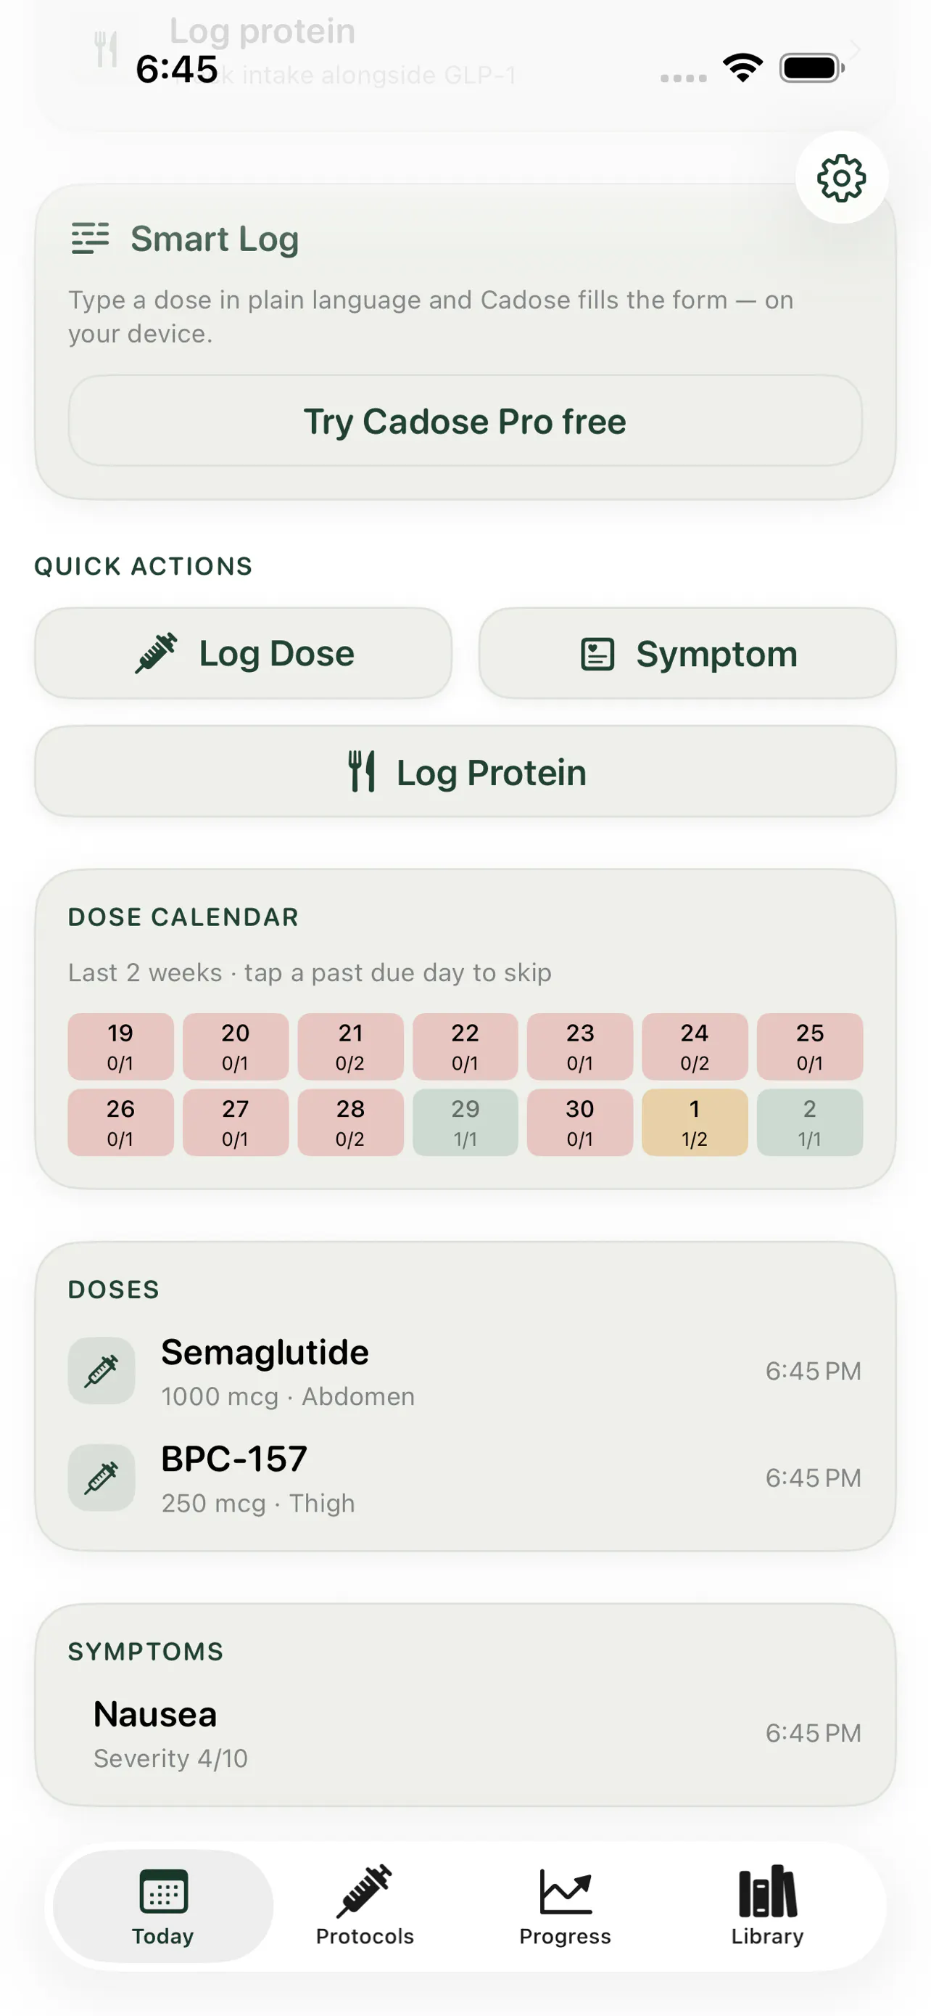Open the Protocols tab
931x2016 pixels.
[x=364, y=1905]
